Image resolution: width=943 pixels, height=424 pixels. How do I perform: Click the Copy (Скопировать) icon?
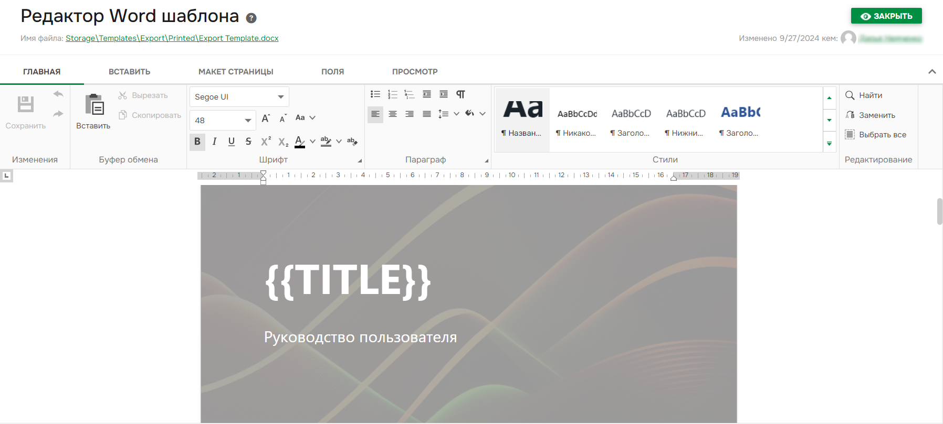click(122, 115)
